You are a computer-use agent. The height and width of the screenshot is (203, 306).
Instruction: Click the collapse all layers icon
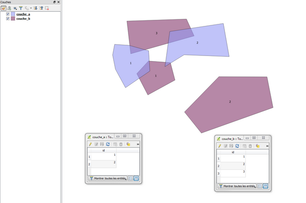(41, 8)
